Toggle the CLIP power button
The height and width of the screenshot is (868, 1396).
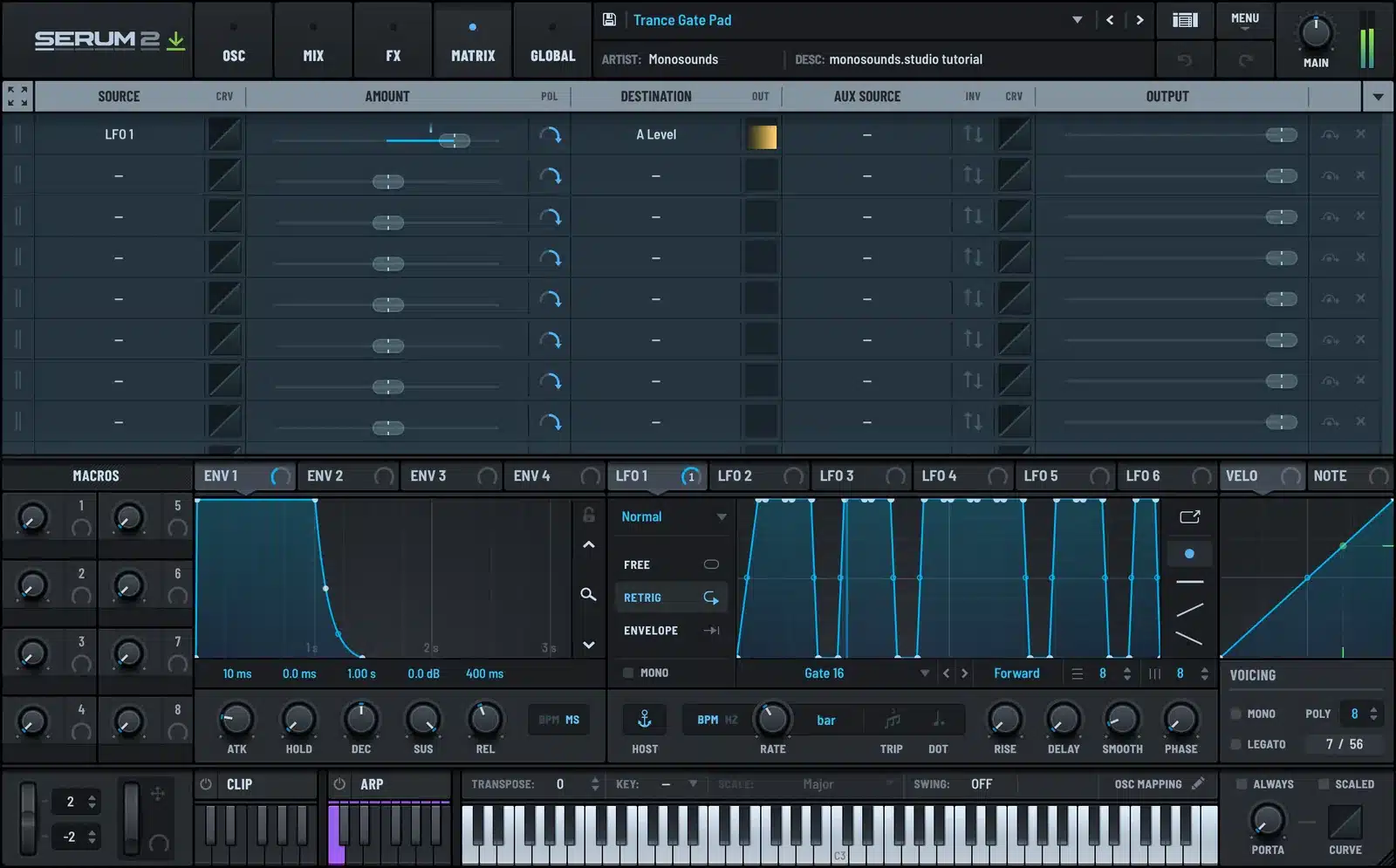pos(206,784)
